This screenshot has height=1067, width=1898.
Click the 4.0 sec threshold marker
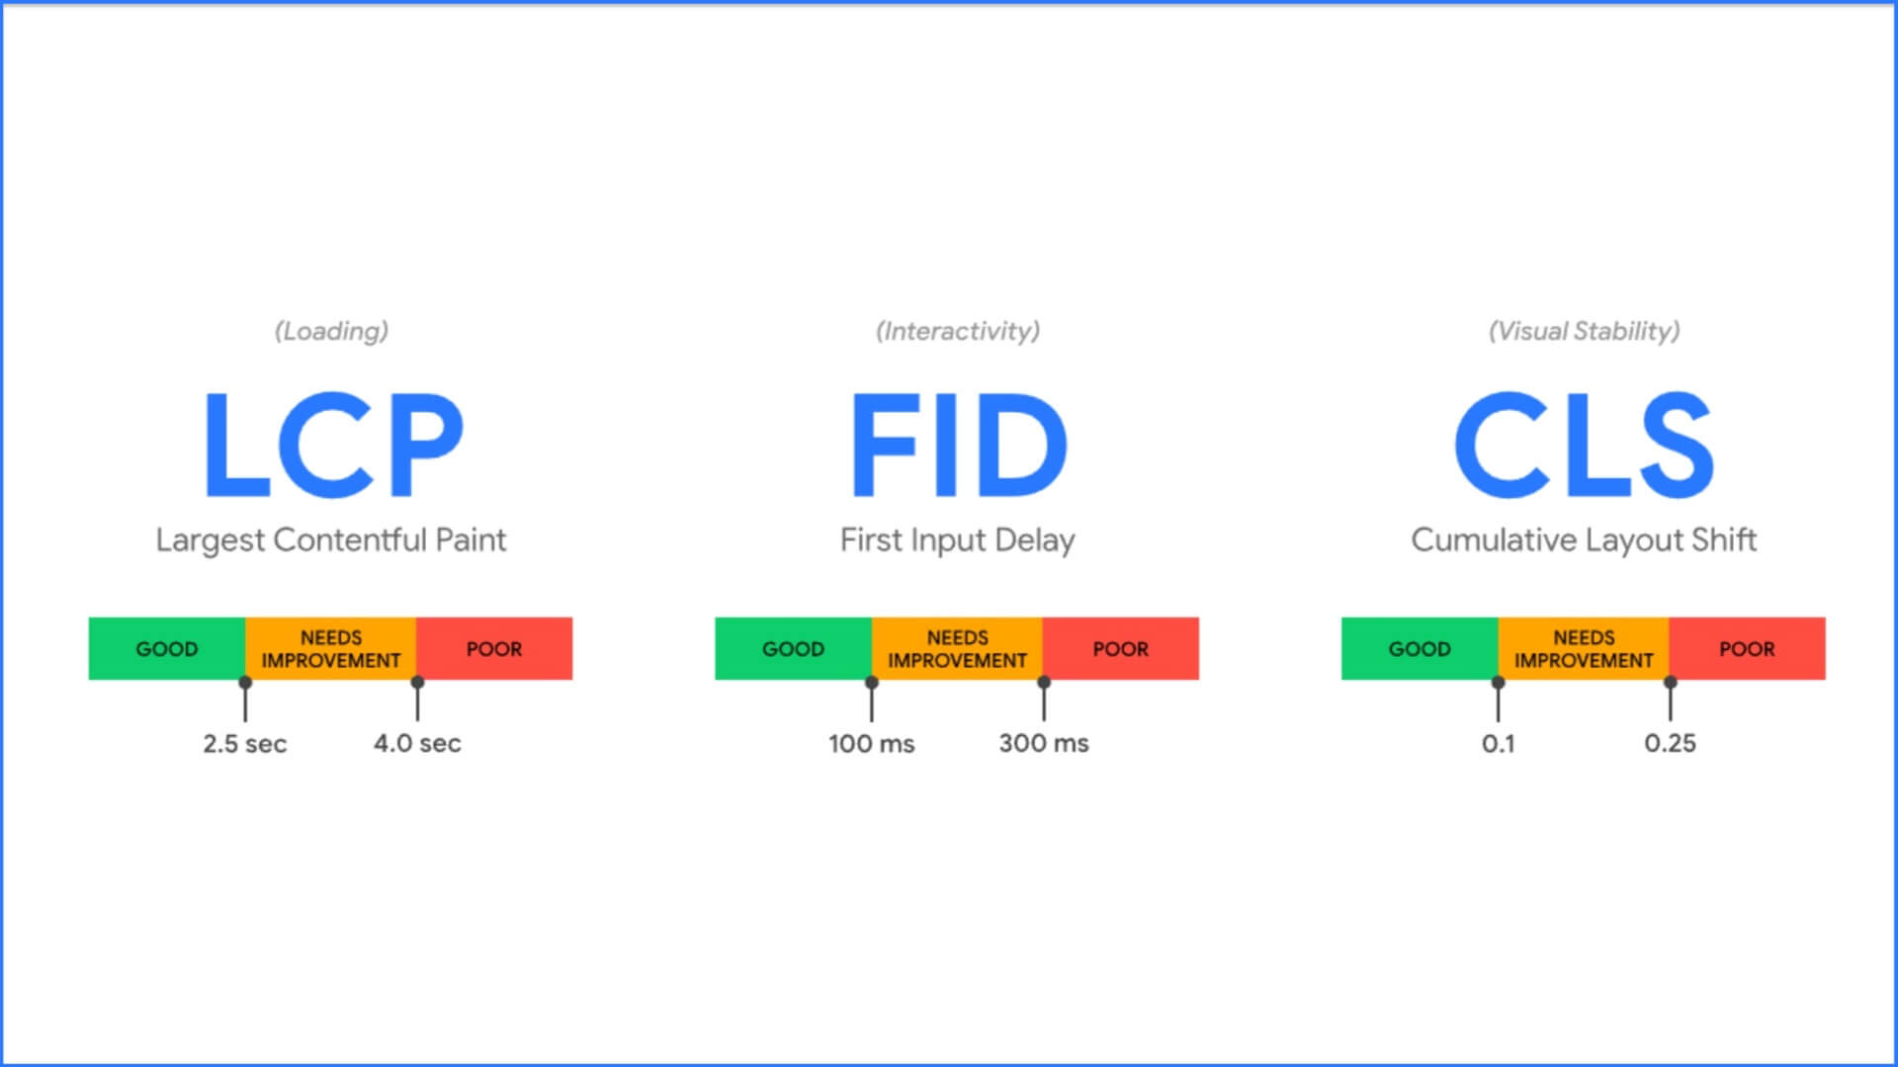[x=417, y=682]
